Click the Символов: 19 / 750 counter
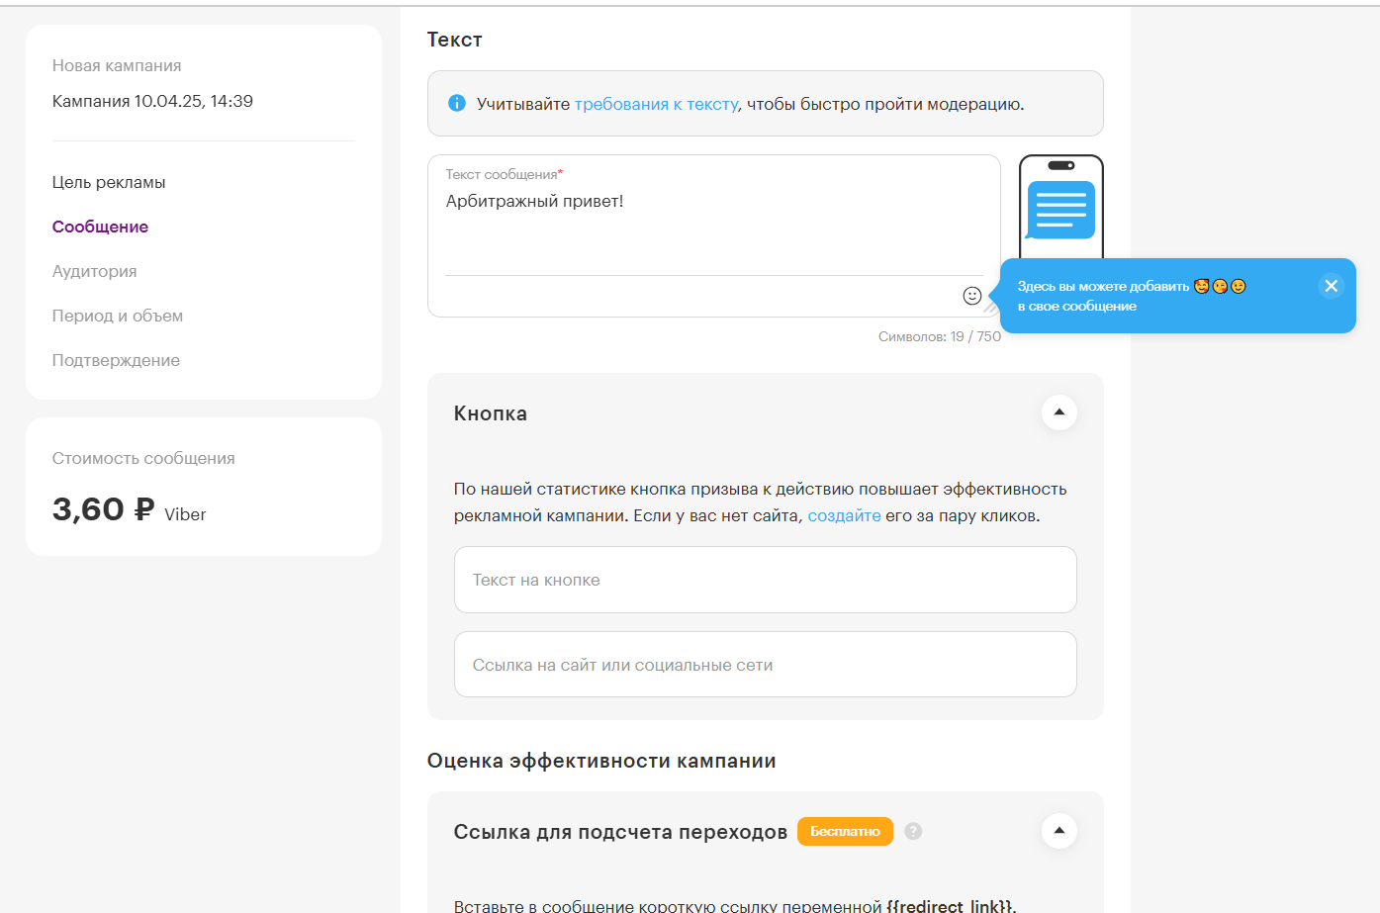This screenshot has width=1380, height=913. 939,336
